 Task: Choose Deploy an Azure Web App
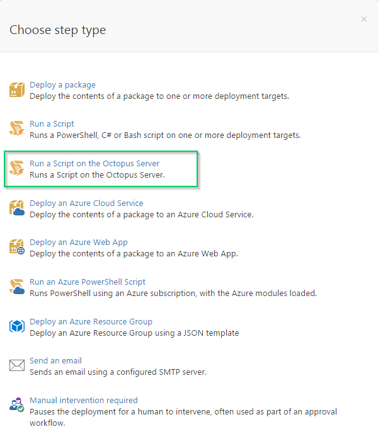[x=79, y=242]
